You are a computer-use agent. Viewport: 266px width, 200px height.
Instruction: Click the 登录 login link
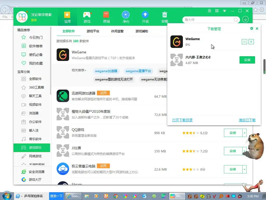click(x=34, y=20)
